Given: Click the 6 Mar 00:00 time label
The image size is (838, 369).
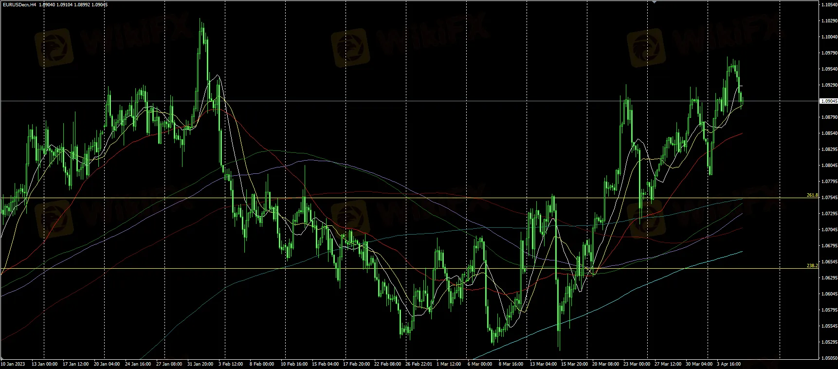Looking at the screenshot, I should tap(480, 364).
